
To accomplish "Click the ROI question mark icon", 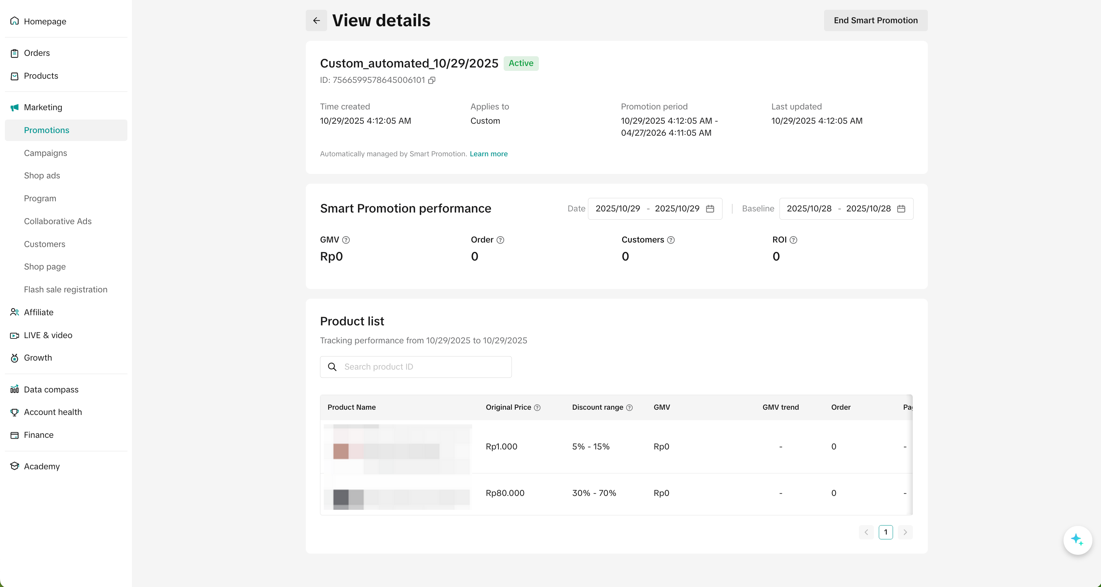I will coord(793,240).
